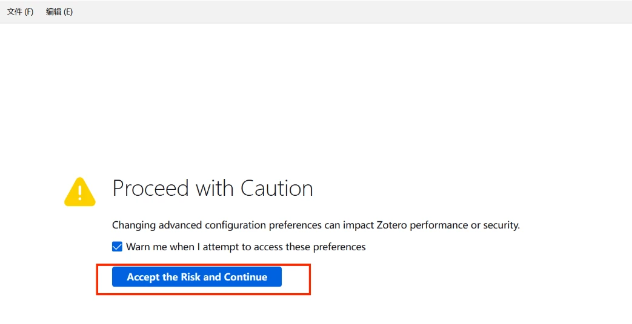
Task: Click the "(F)" accelerator of 文件 menu
Action: coord(28,11)
